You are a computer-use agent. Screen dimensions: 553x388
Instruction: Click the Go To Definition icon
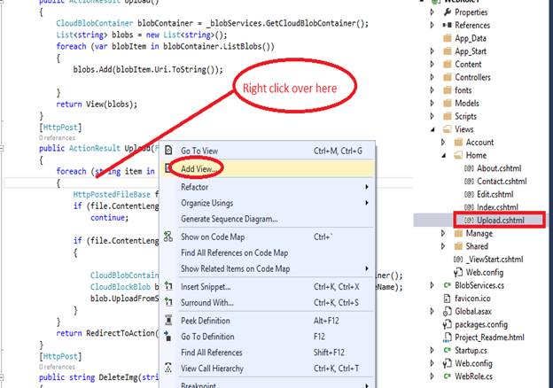point(168,337)
